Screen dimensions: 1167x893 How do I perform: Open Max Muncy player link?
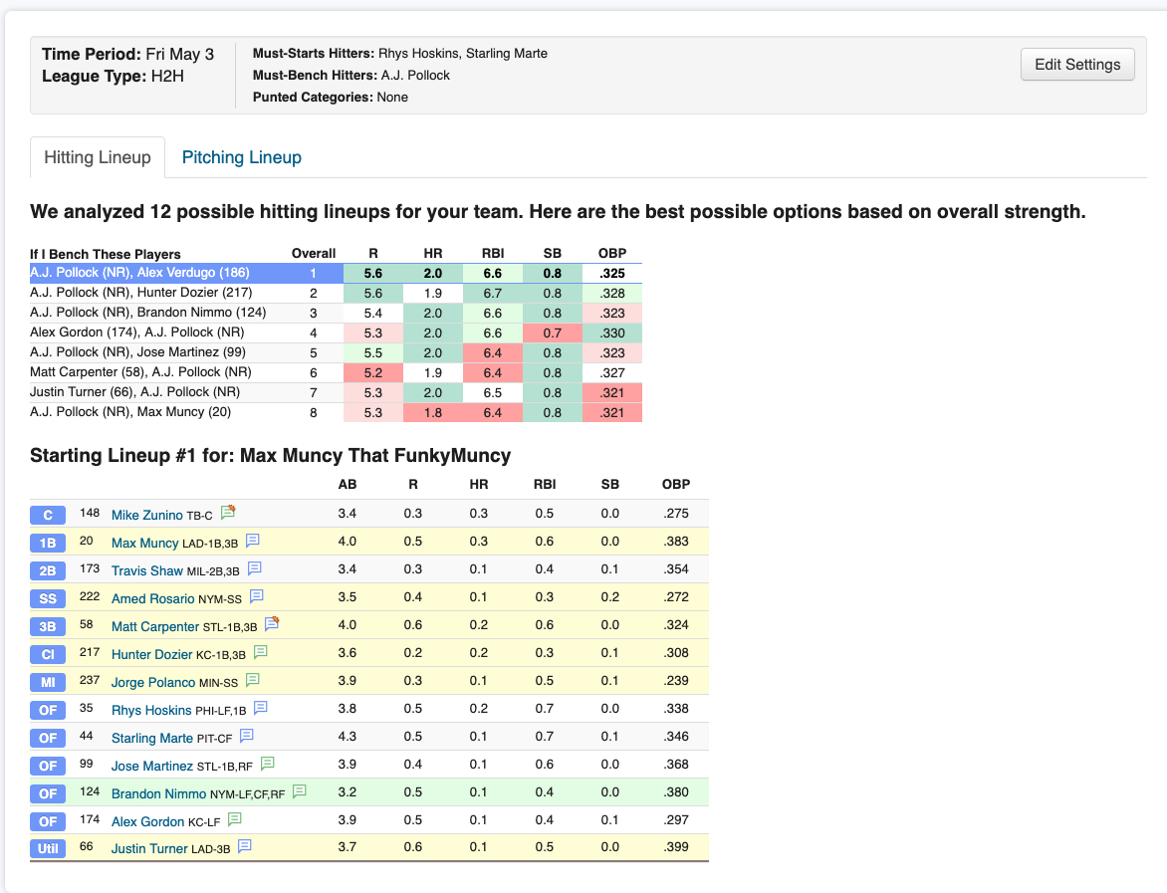(x=145, y=544)
